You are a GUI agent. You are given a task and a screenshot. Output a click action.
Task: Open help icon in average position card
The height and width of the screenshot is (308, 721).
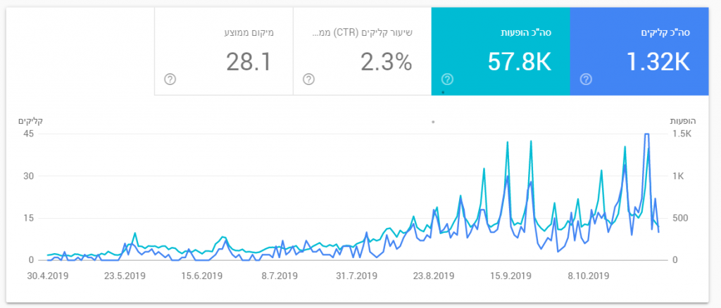point(169,79)
